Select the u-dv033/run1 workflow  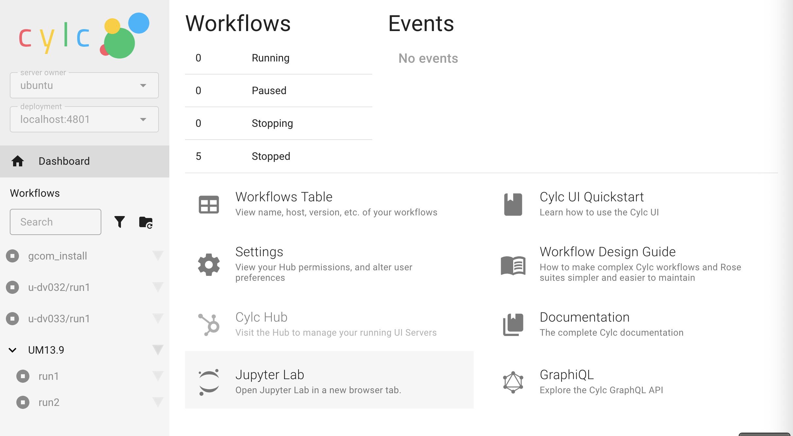coord(59,319)
